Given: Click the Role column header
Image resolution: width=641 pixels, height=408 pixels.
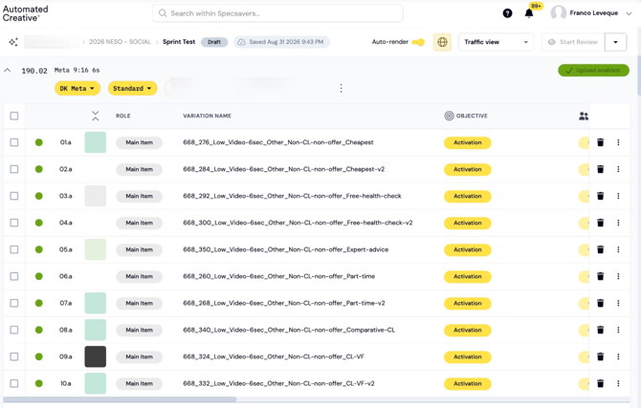Looking at the screenshot, I should tap(122, 116).
